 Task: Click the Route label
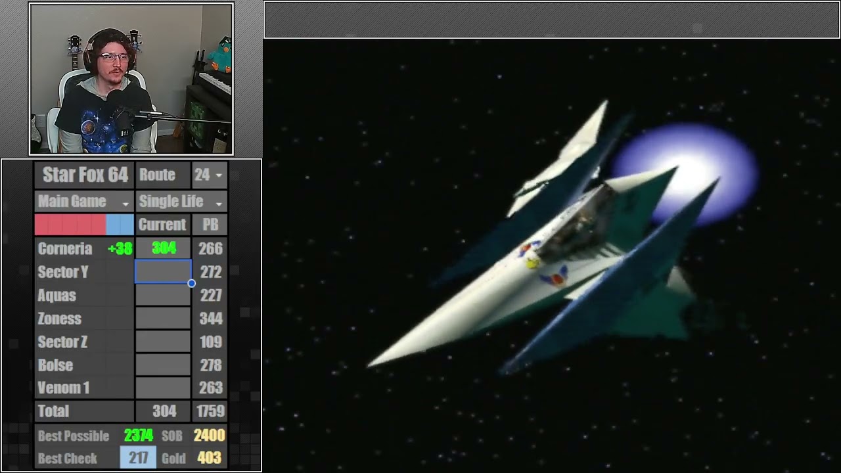157,175
